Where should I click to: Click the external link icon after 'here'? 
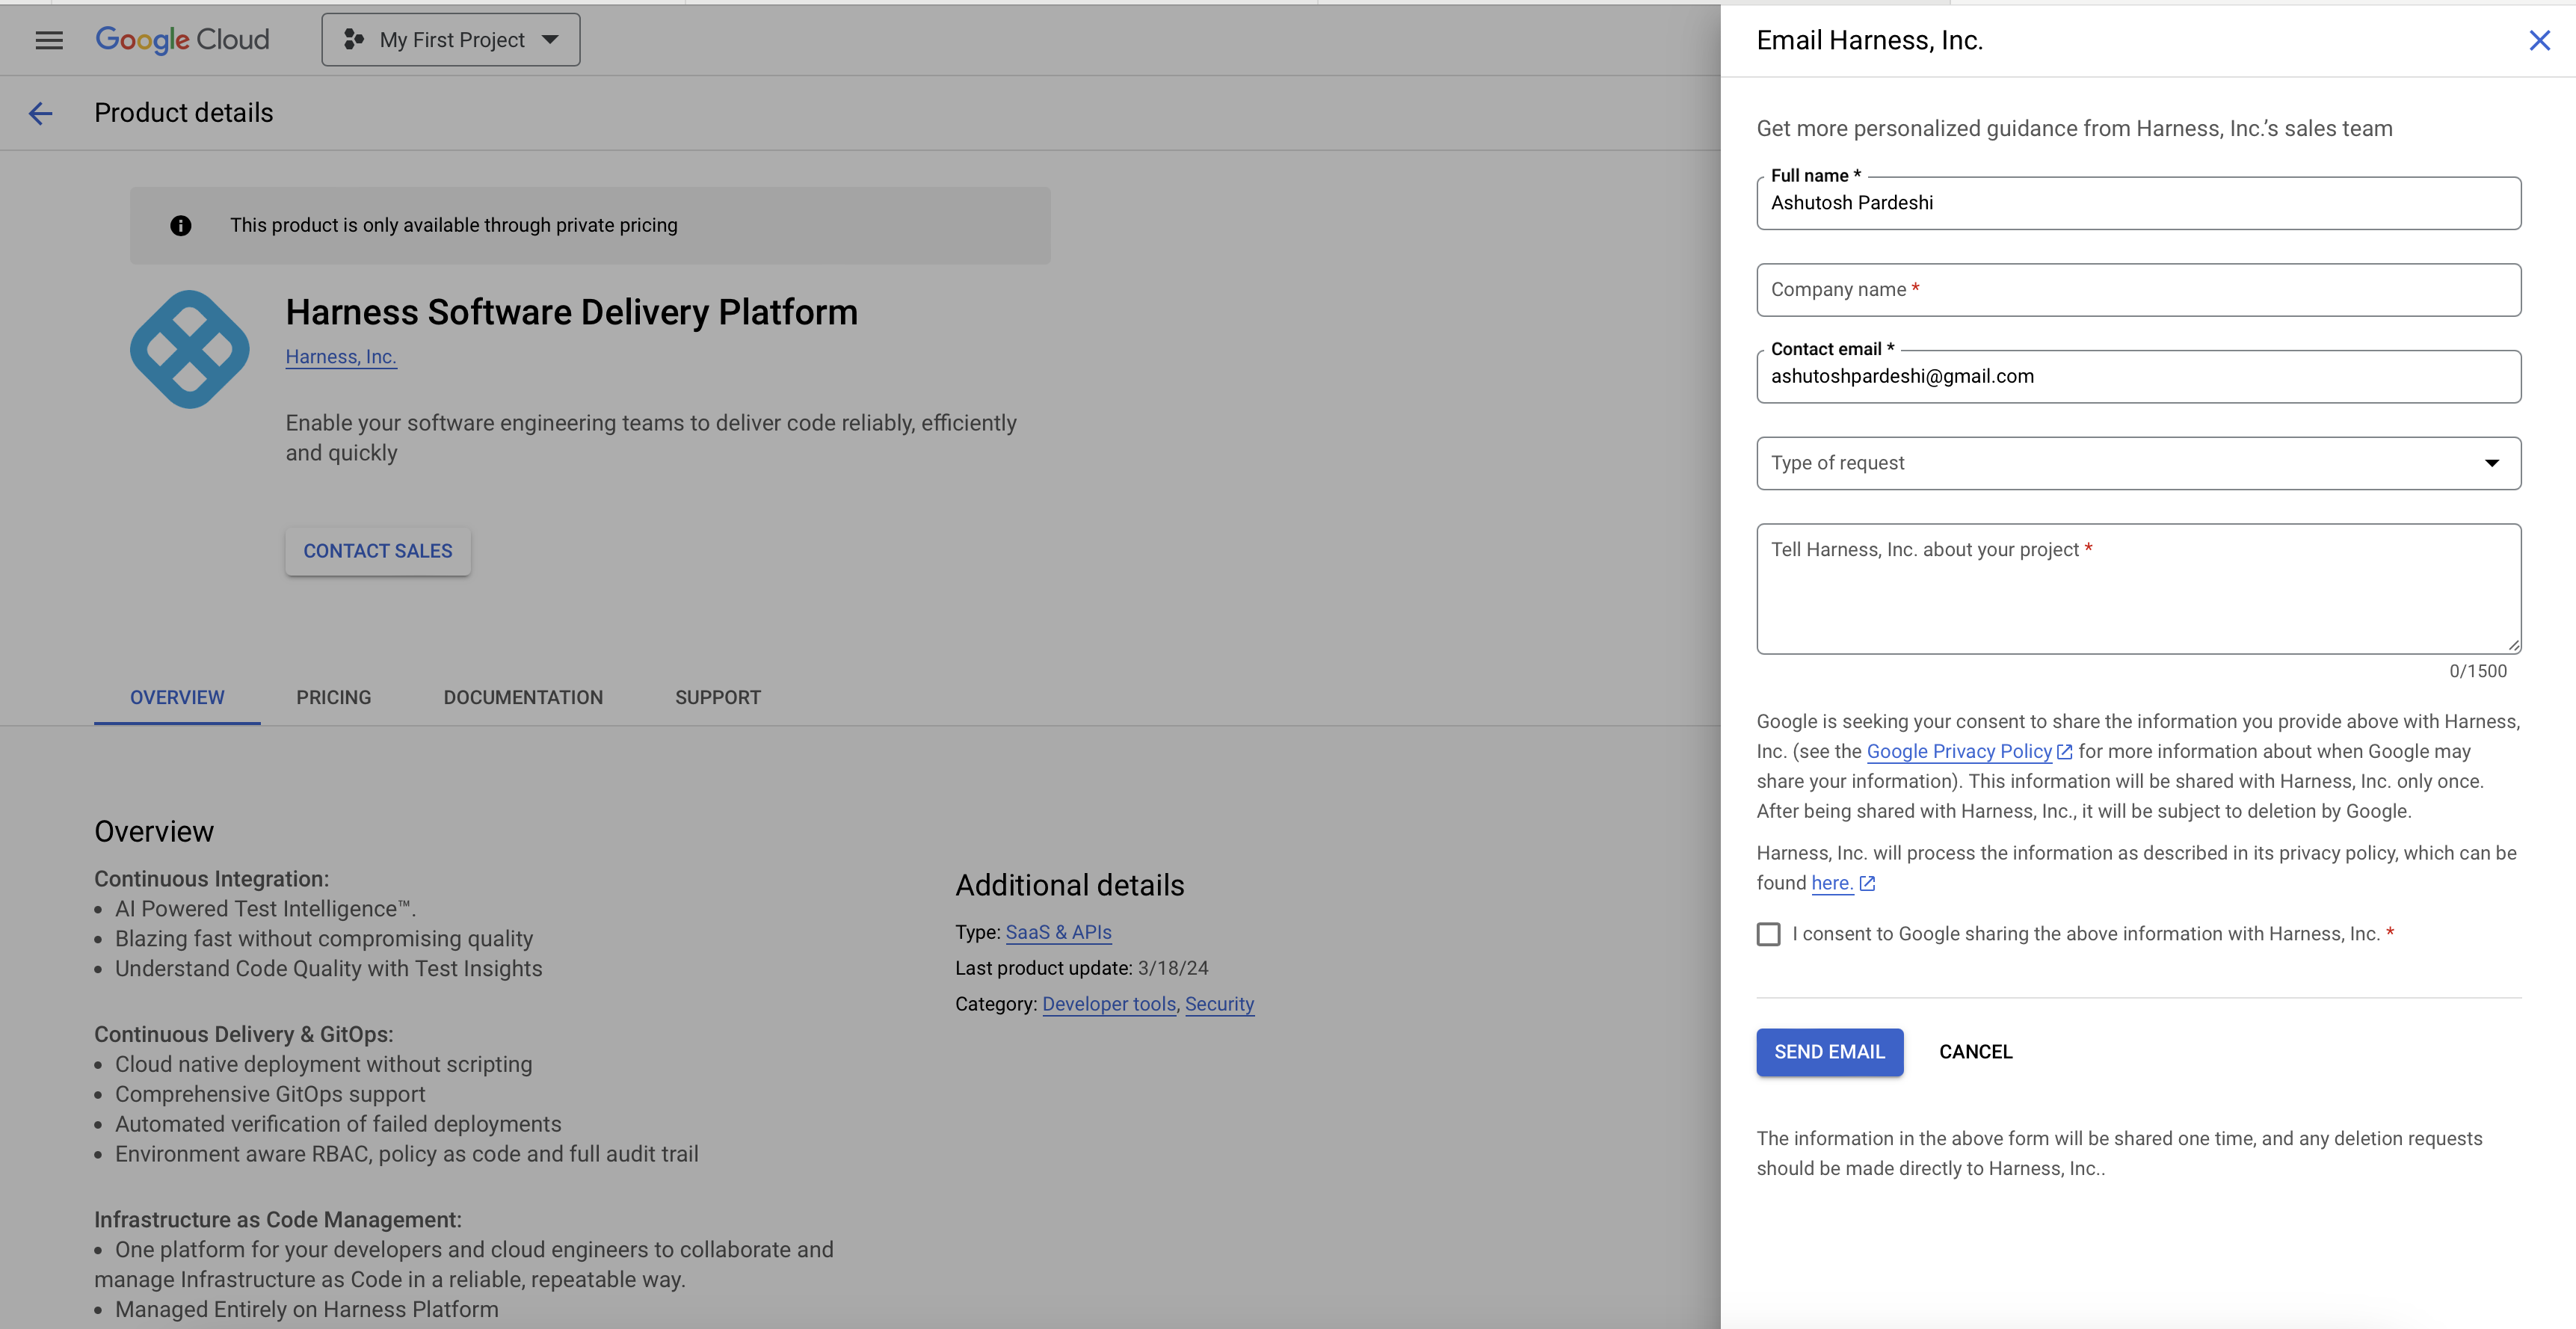coord(1866,884)
